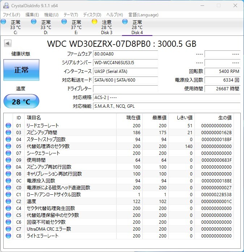The image size is (244, 252).
Task: Click the 現在値 column header
Action: tap(129, 117)
